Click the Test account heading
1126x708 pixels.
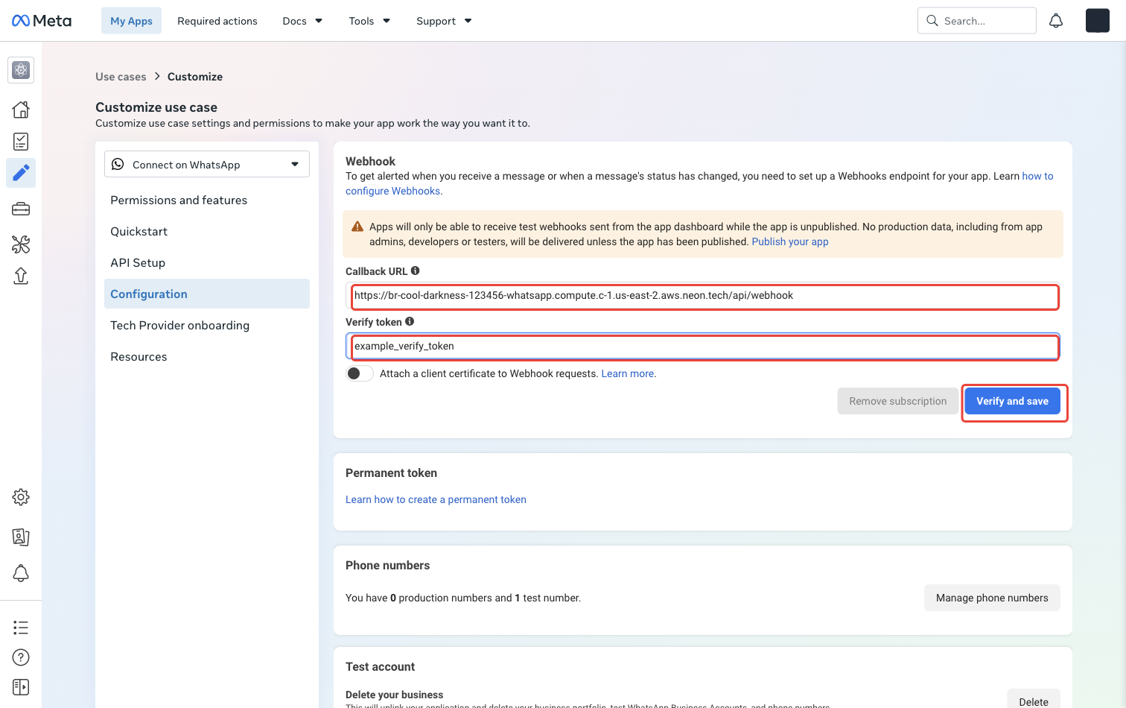pyautogui.click(x=380, y=666)
